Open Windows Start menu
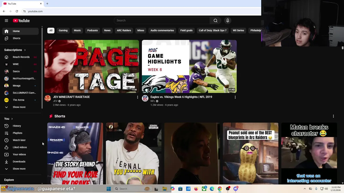Viewport: 344px width, 193px height. pos(109,189)
